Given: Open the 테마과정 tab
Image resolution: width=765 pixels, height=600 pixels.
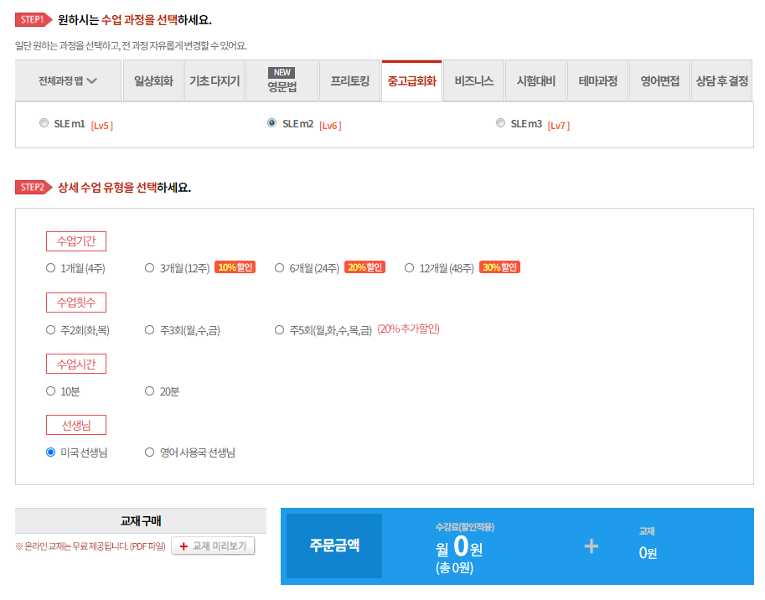Looking at the screenshot, I should pyautogui.click(x=597, y=81).
